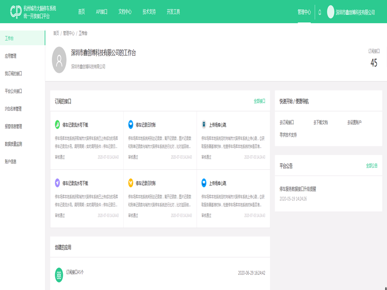Click the phone icon for 上传场库心跳
Image resolution: width=387 pixels, height=290 pixels.
204,124
